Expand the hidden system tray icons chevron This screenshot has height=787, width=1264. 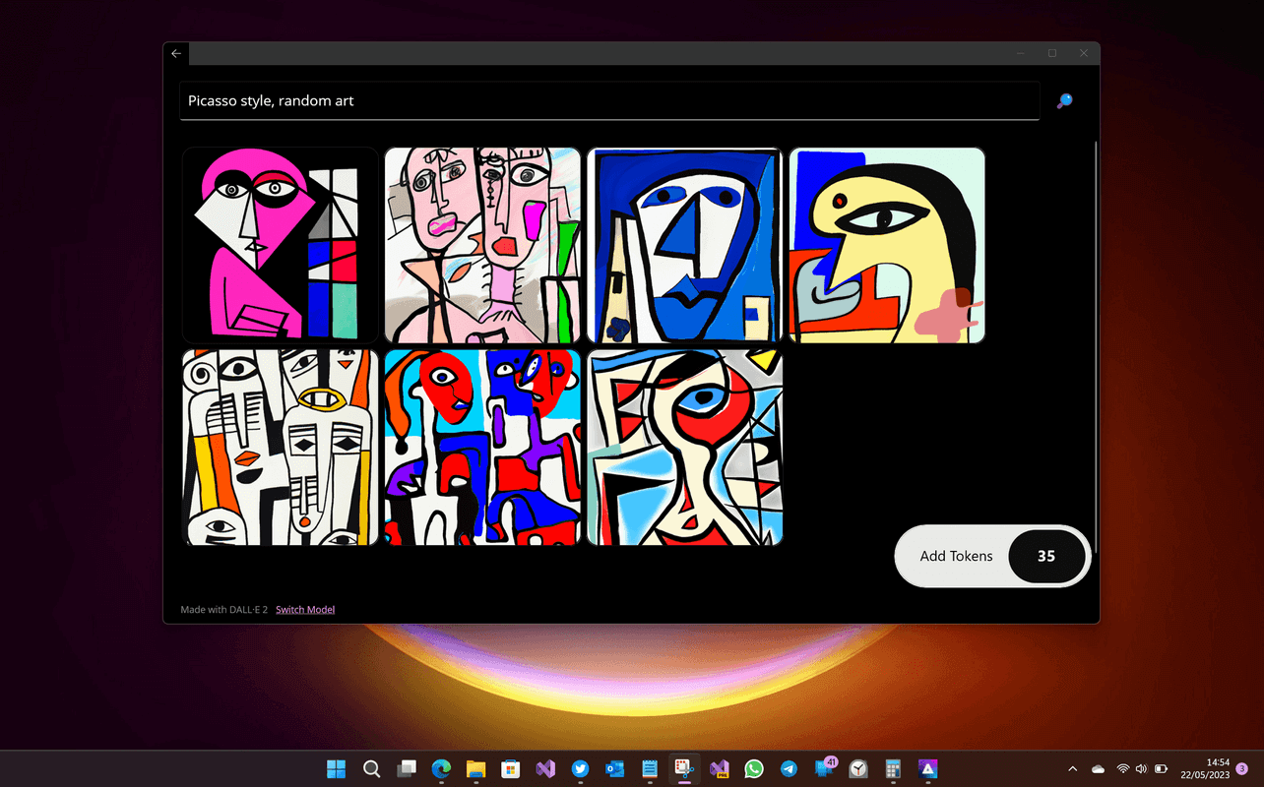click(1072, 768)
